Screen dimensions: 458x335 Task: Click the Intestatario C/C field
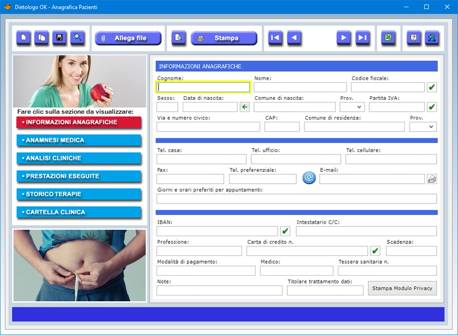click(366, 231)
